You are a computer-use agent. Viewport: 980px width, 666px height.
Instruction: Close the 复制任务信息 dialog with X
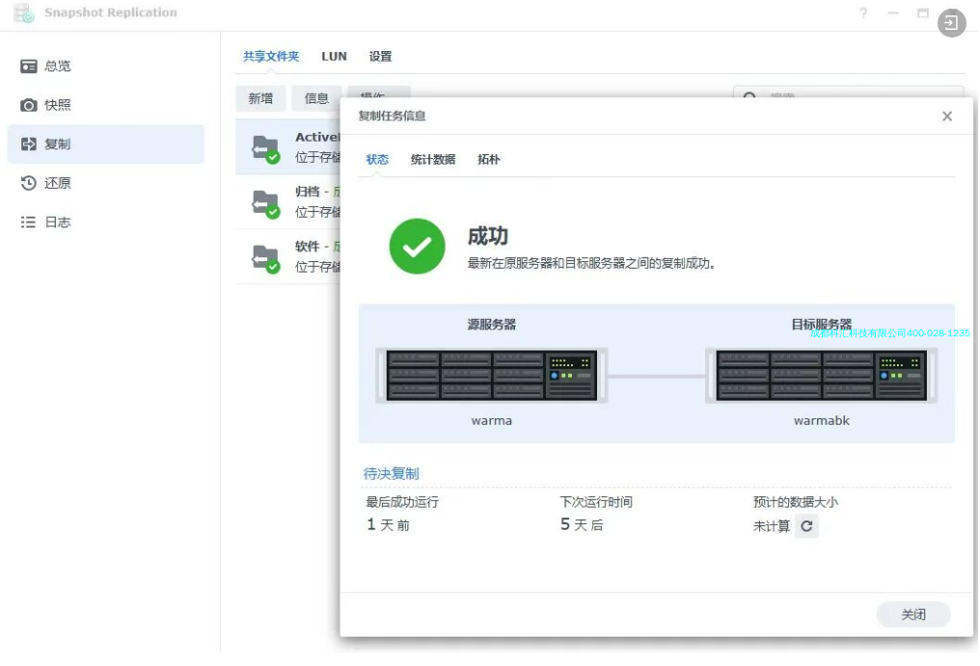pyautogui.click(x=946, y=117)
